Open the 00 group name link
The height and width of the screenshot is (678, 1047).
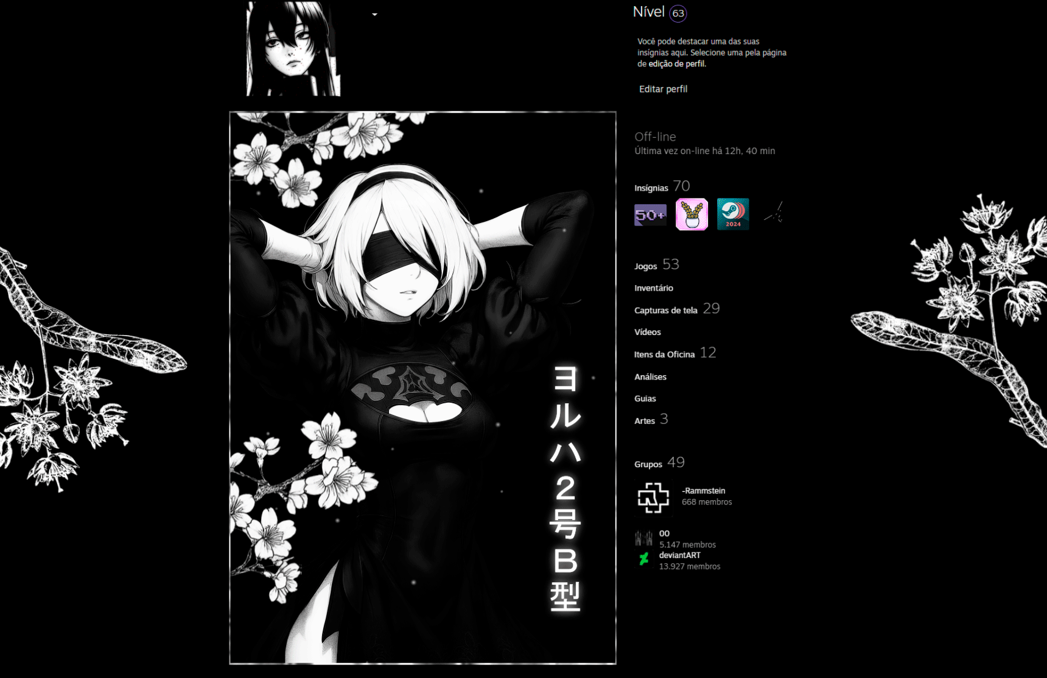click(x=664, y=533)
